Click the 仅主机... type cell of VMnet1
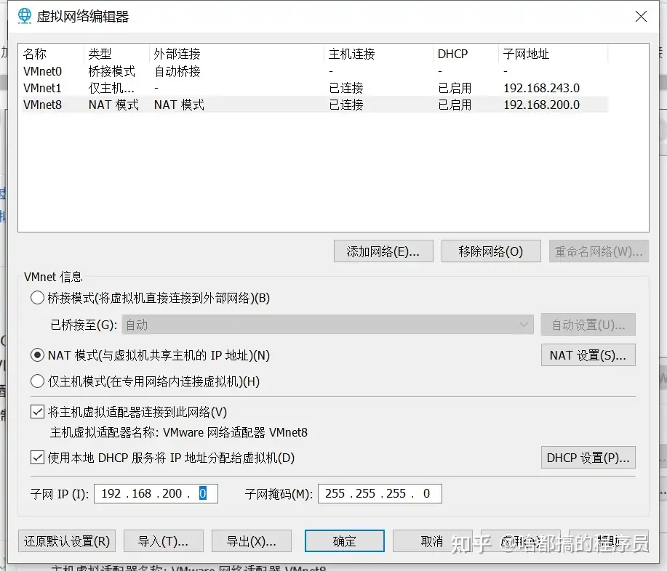667x571 pixels. [x=111, y=88]
